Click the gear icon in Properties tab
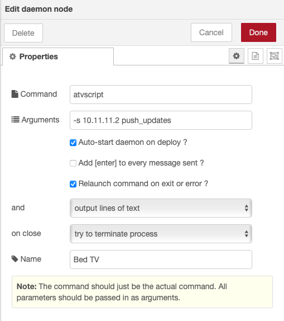The width and height of the screenshot is (284, 321). pyautogui.click(x=13, y=56)
